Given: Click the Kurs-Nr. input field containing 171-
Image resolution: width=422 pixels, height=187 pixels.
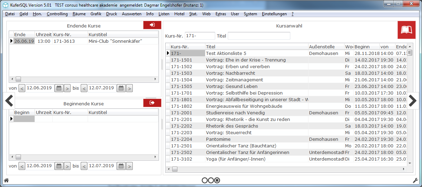Looking at the screenshot, I should point(200,36).
